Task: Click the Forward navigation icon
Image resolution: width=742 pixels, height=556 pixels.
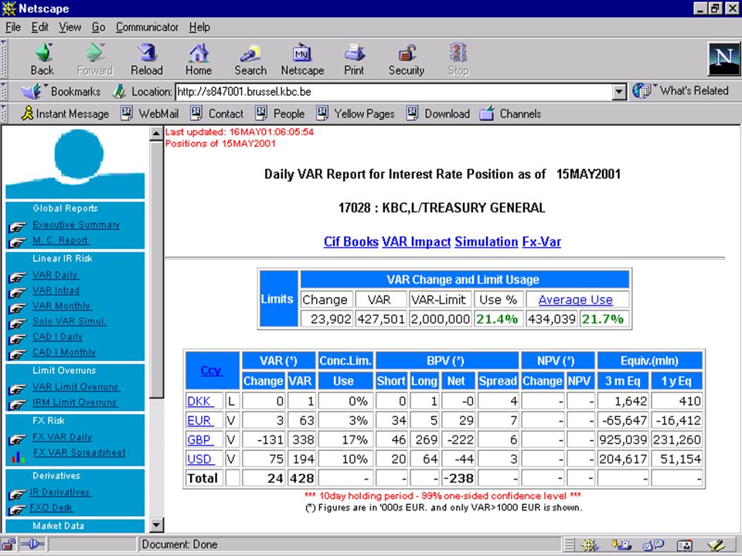Action: (x=94, y=59)
